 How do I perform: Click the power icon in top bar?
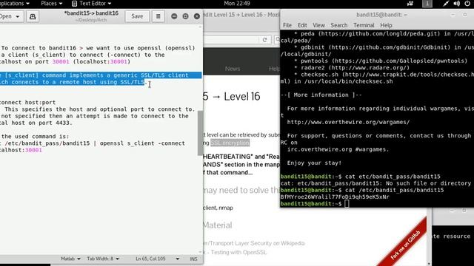coord(467,4)
